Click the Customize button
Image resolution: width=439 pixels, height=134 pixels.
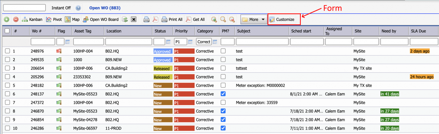tap(282, 20)
